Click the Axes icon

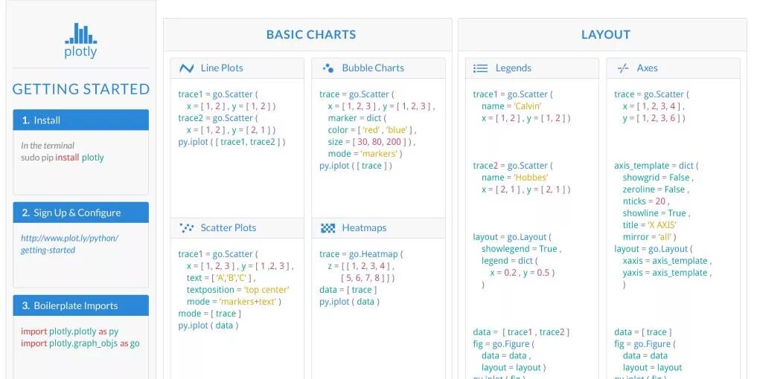point(623,68)
